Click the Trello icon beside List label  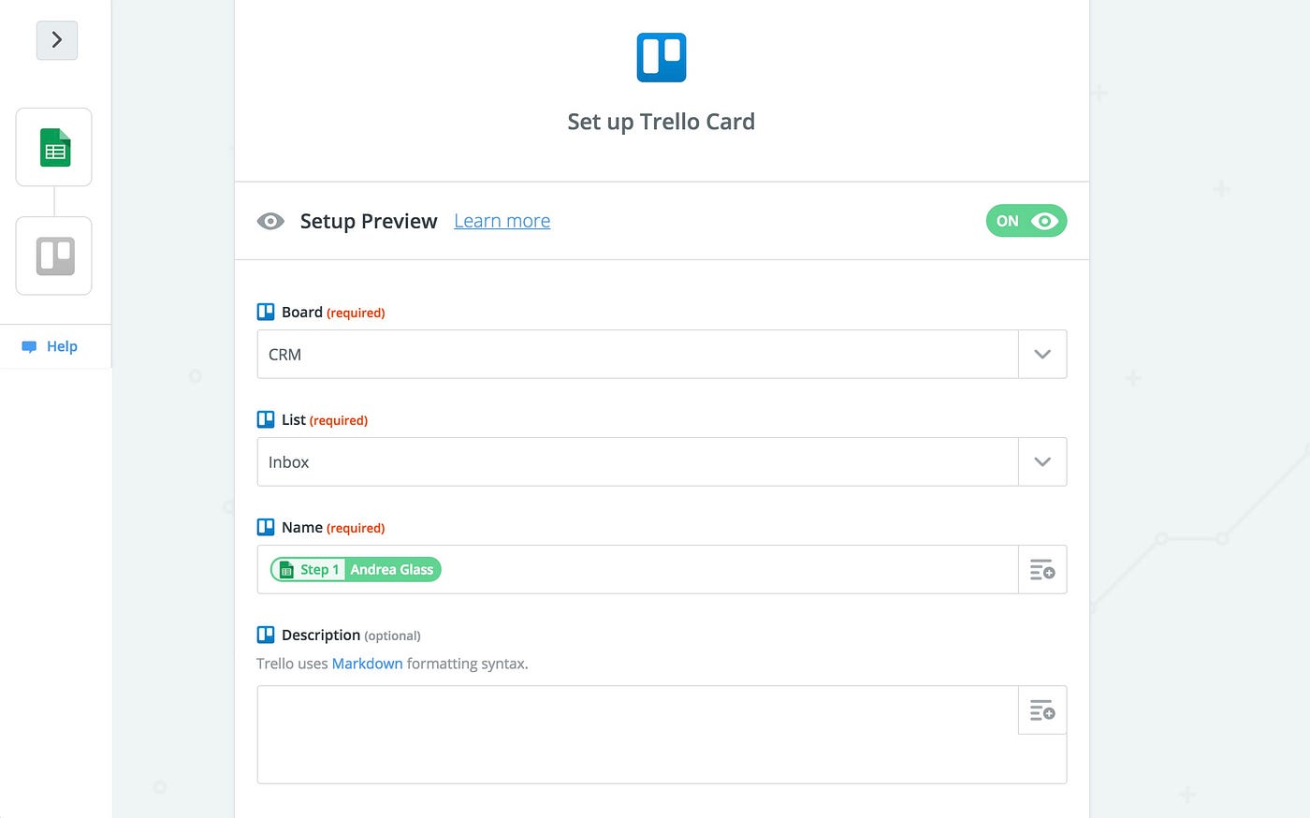coord(266,419)
